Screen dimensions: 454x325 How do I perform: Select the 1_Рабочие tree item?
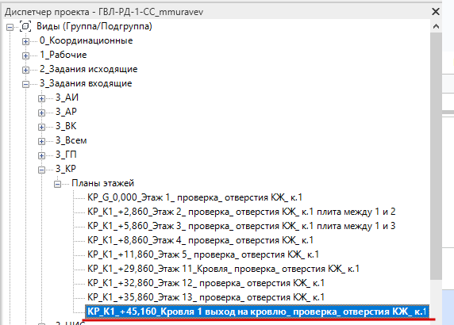tap(63, 55)
